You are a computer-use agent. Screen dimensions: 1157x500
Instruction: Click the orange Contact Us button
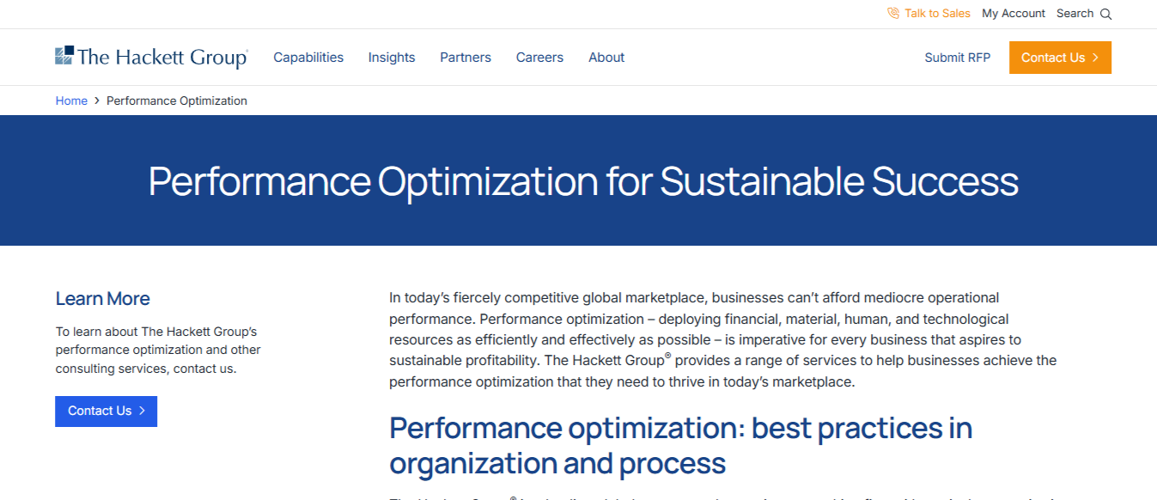tap(1060, 58)
